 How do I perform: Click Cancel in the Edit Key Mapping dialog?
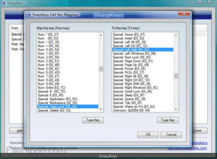[171, 135]
